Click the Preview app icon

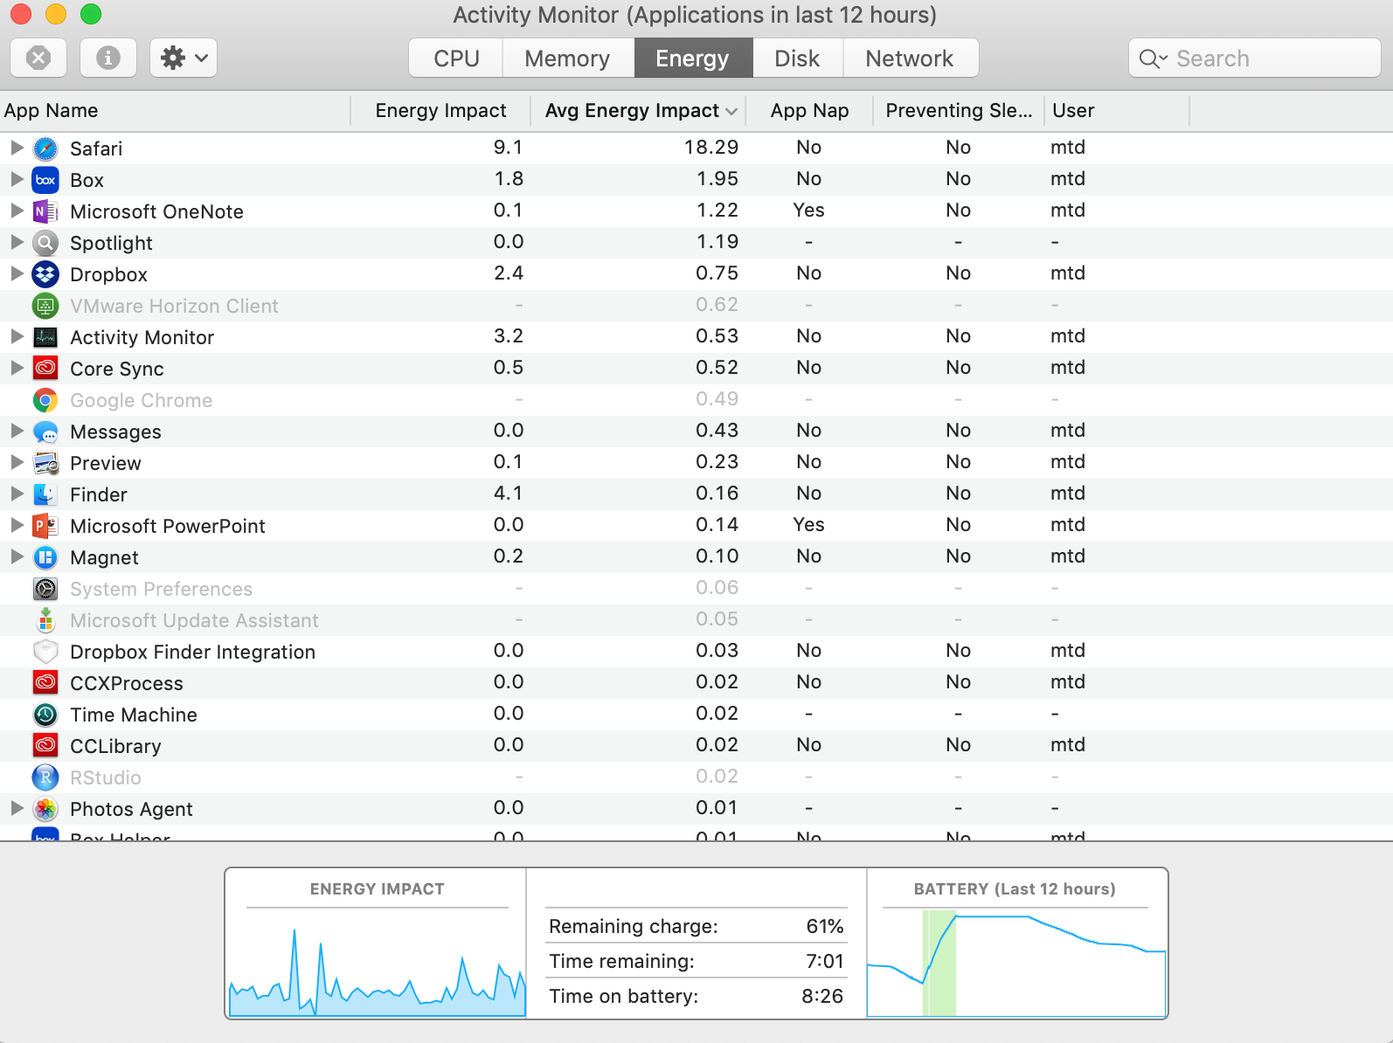[x=45, y=463]
